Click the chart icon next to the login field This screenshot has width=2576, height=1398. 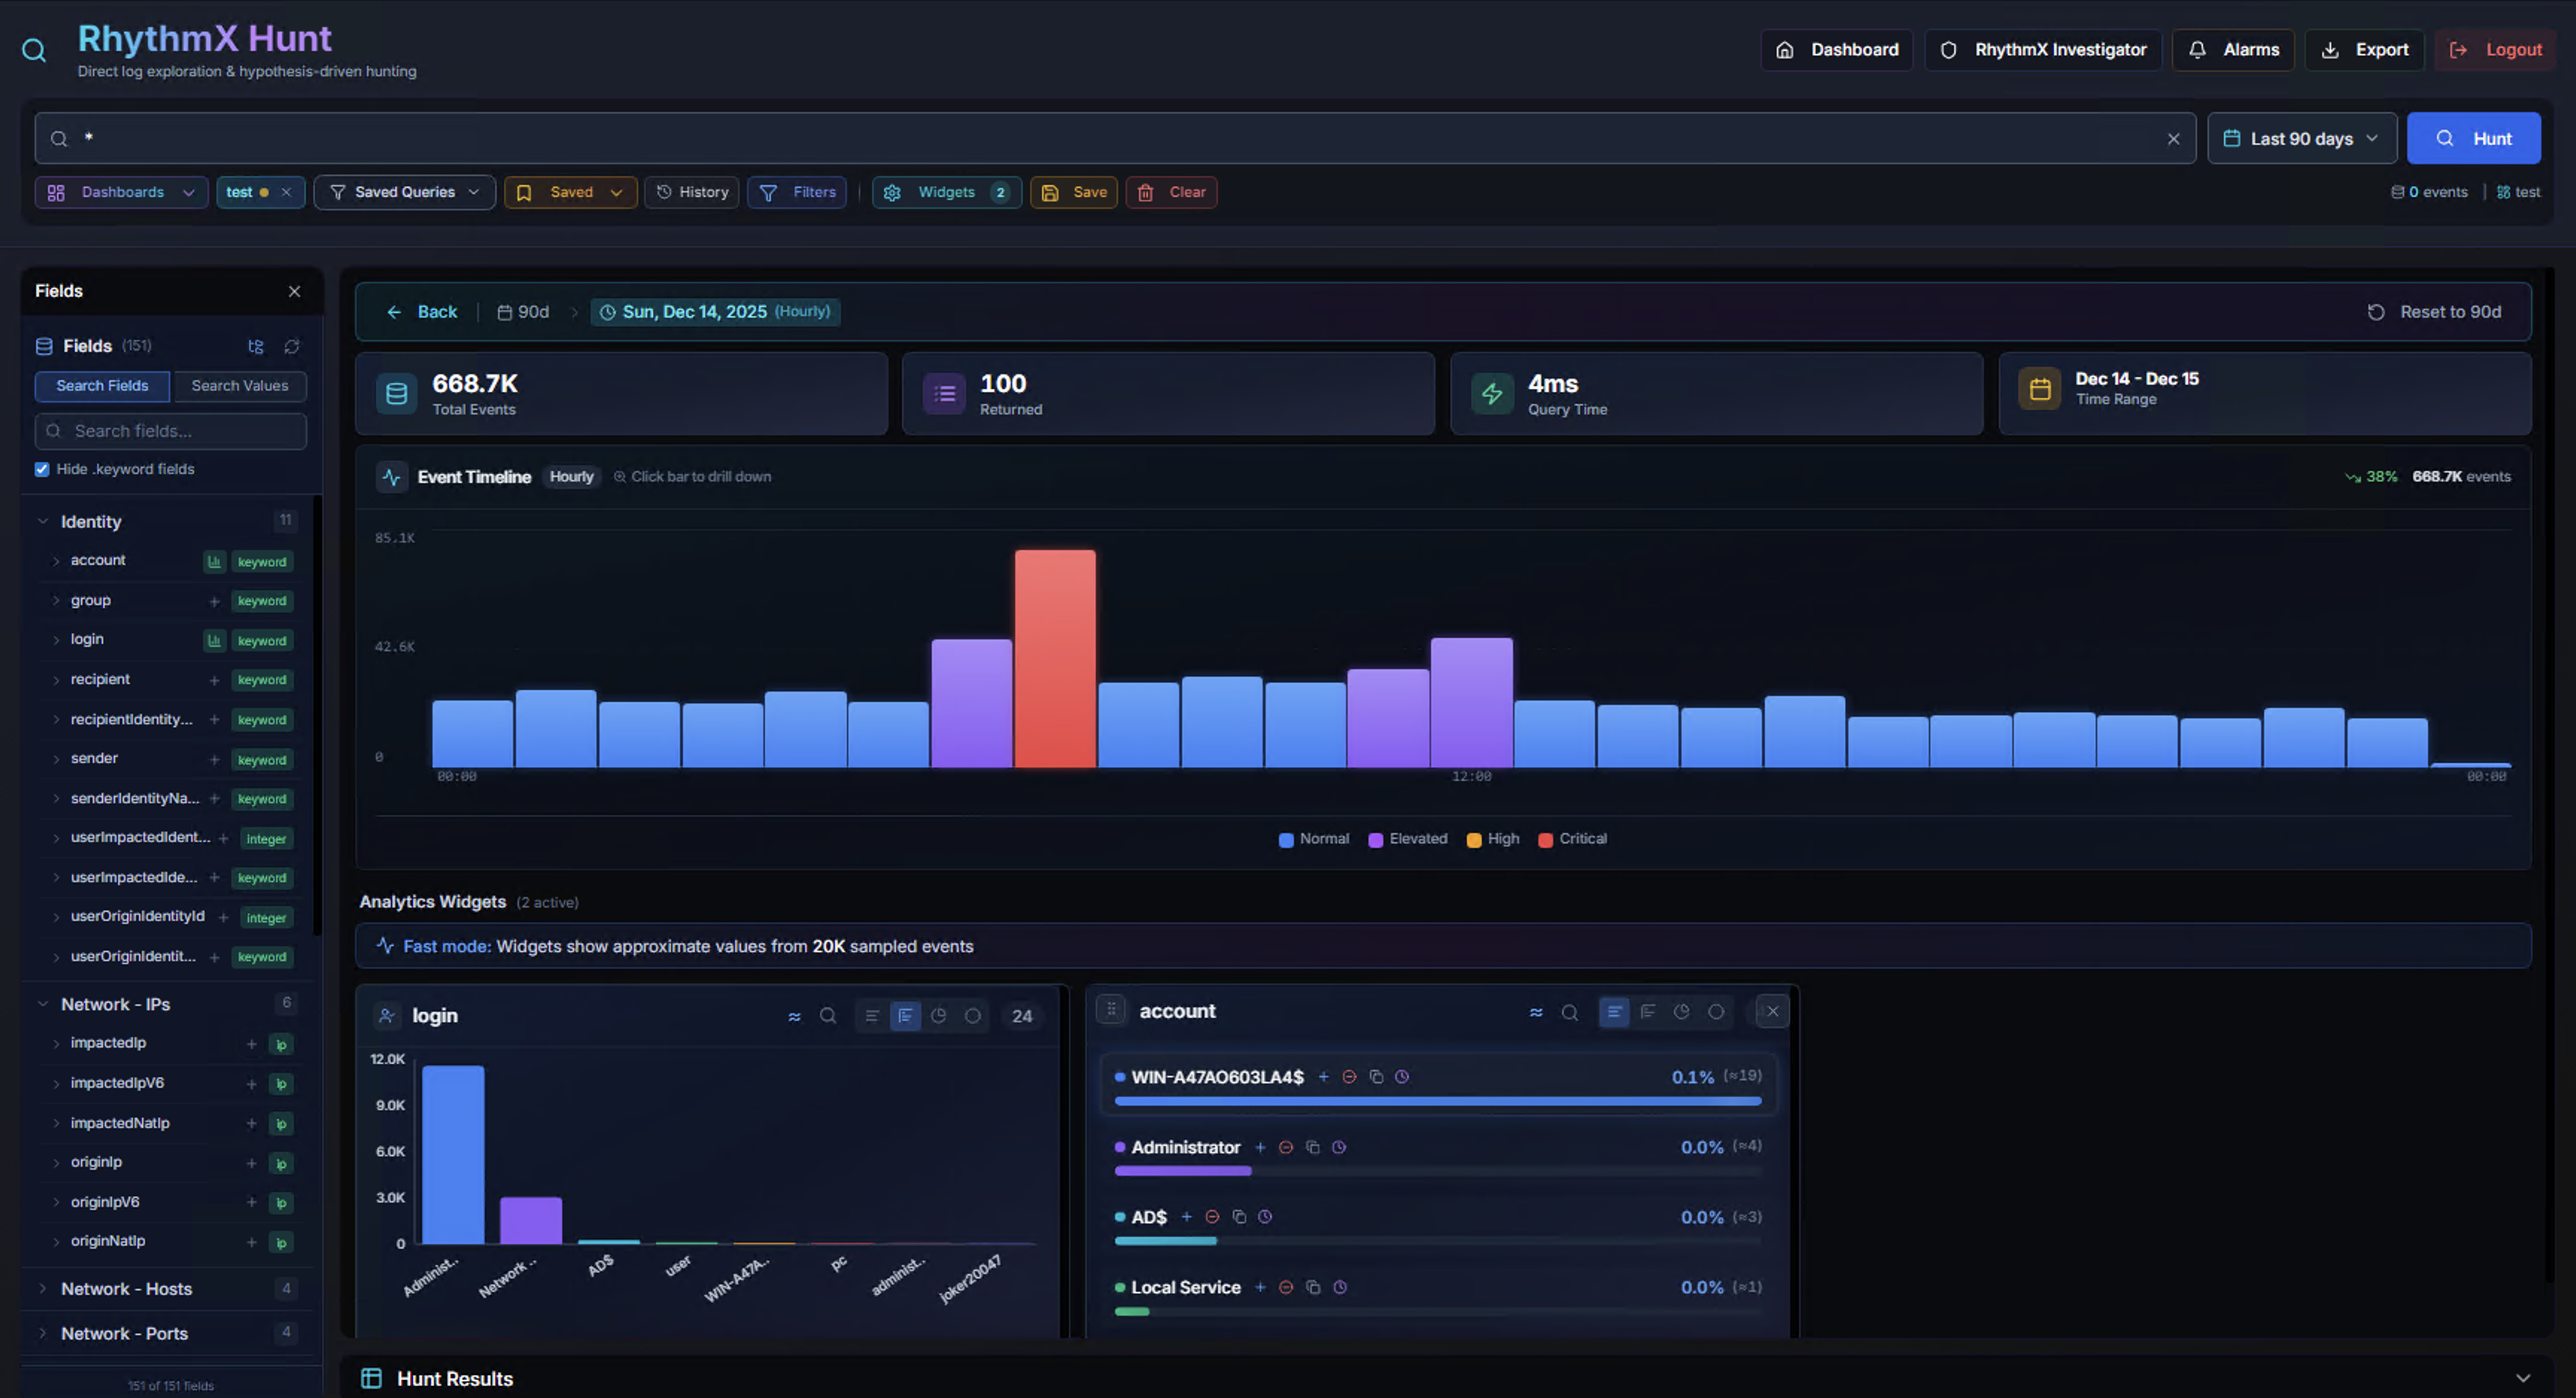coord(214,640)
